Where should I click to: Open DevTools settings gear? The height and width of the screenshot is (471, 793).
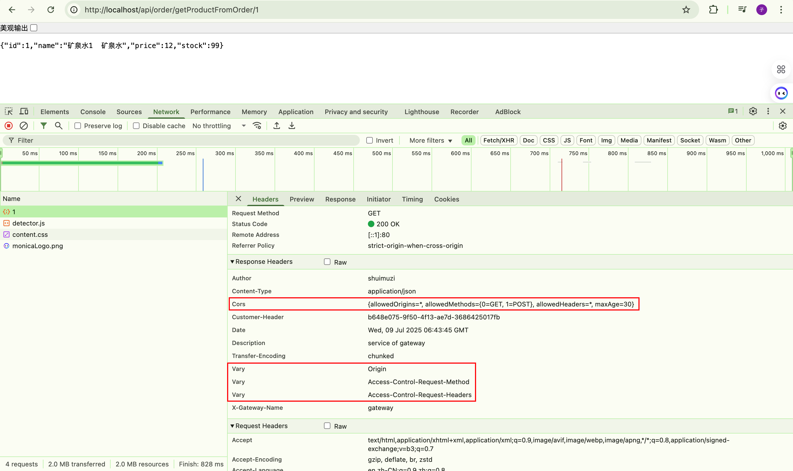[x=753, y=111]
